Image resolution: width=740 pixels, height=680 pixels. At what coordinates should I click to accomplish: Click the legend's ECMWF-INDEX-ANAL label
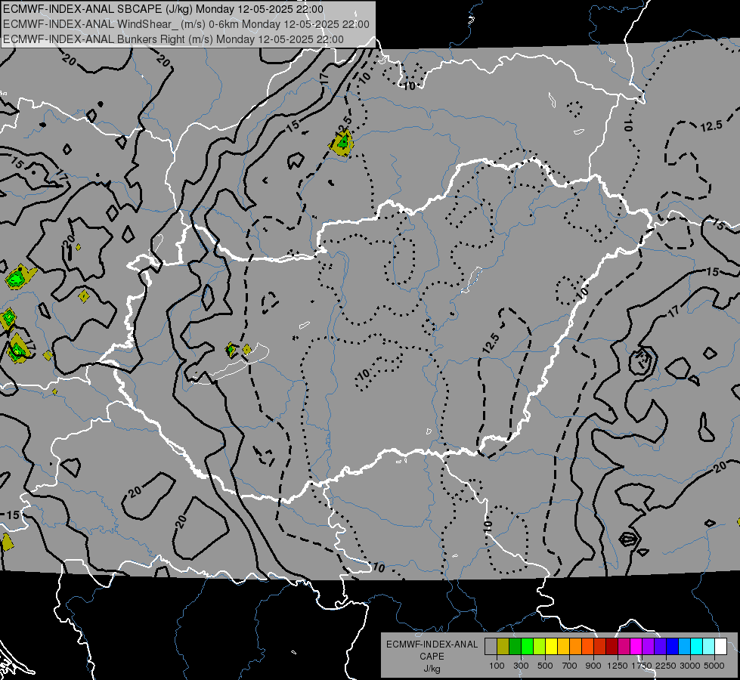(x=432, y=644)
